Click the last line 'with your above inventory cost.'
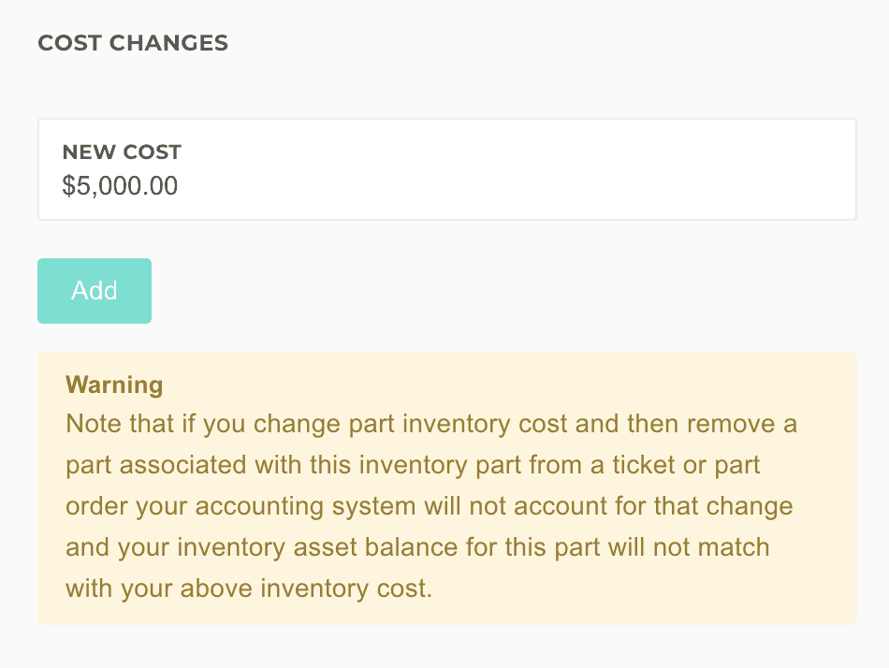This screenshot has height=668, width=889. point(249,589)
